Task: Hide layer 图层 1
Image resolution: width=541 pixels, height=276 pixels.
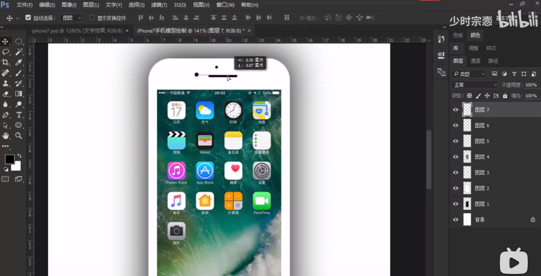Action: click(x=456, y=204)
